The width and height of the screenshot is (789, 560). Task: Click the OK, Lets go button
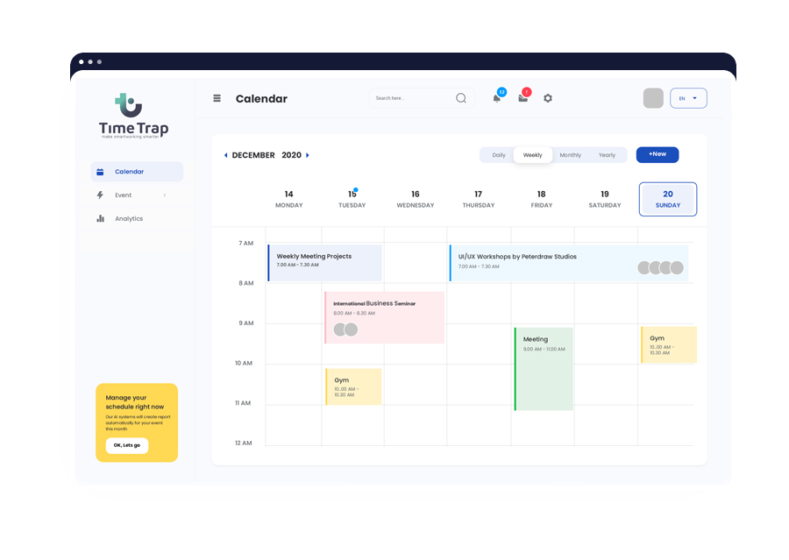[127, 445]
